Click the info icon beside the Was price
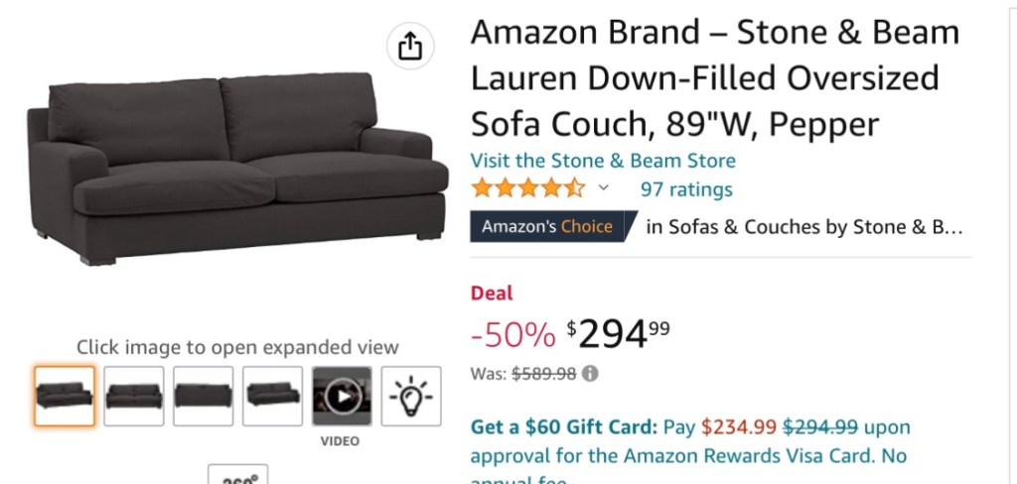 (x=590, y=374)
